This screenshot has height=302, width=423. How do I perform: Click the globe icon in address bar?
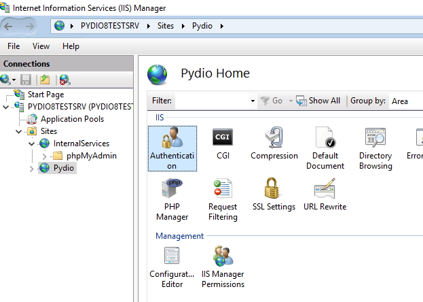(x=59, y=26)
